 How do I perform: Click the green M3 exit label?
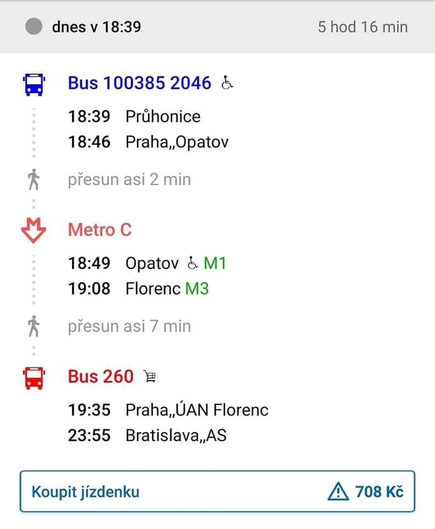point(197,288)
